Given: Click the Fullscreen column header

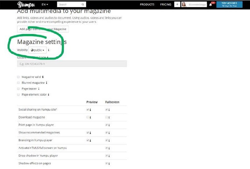Looking at the screenshot, I should point(112,102).
